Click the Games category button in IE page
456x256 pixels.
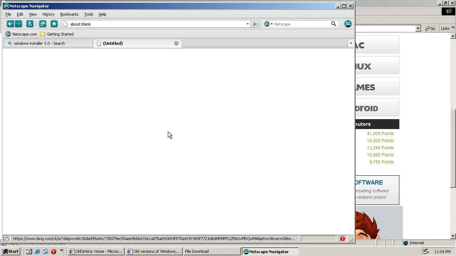[x=377, y=87]
